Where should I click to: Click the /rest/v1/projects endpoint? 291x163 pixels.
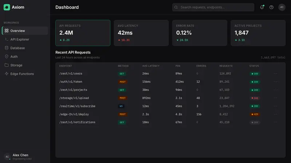[73, 90]
